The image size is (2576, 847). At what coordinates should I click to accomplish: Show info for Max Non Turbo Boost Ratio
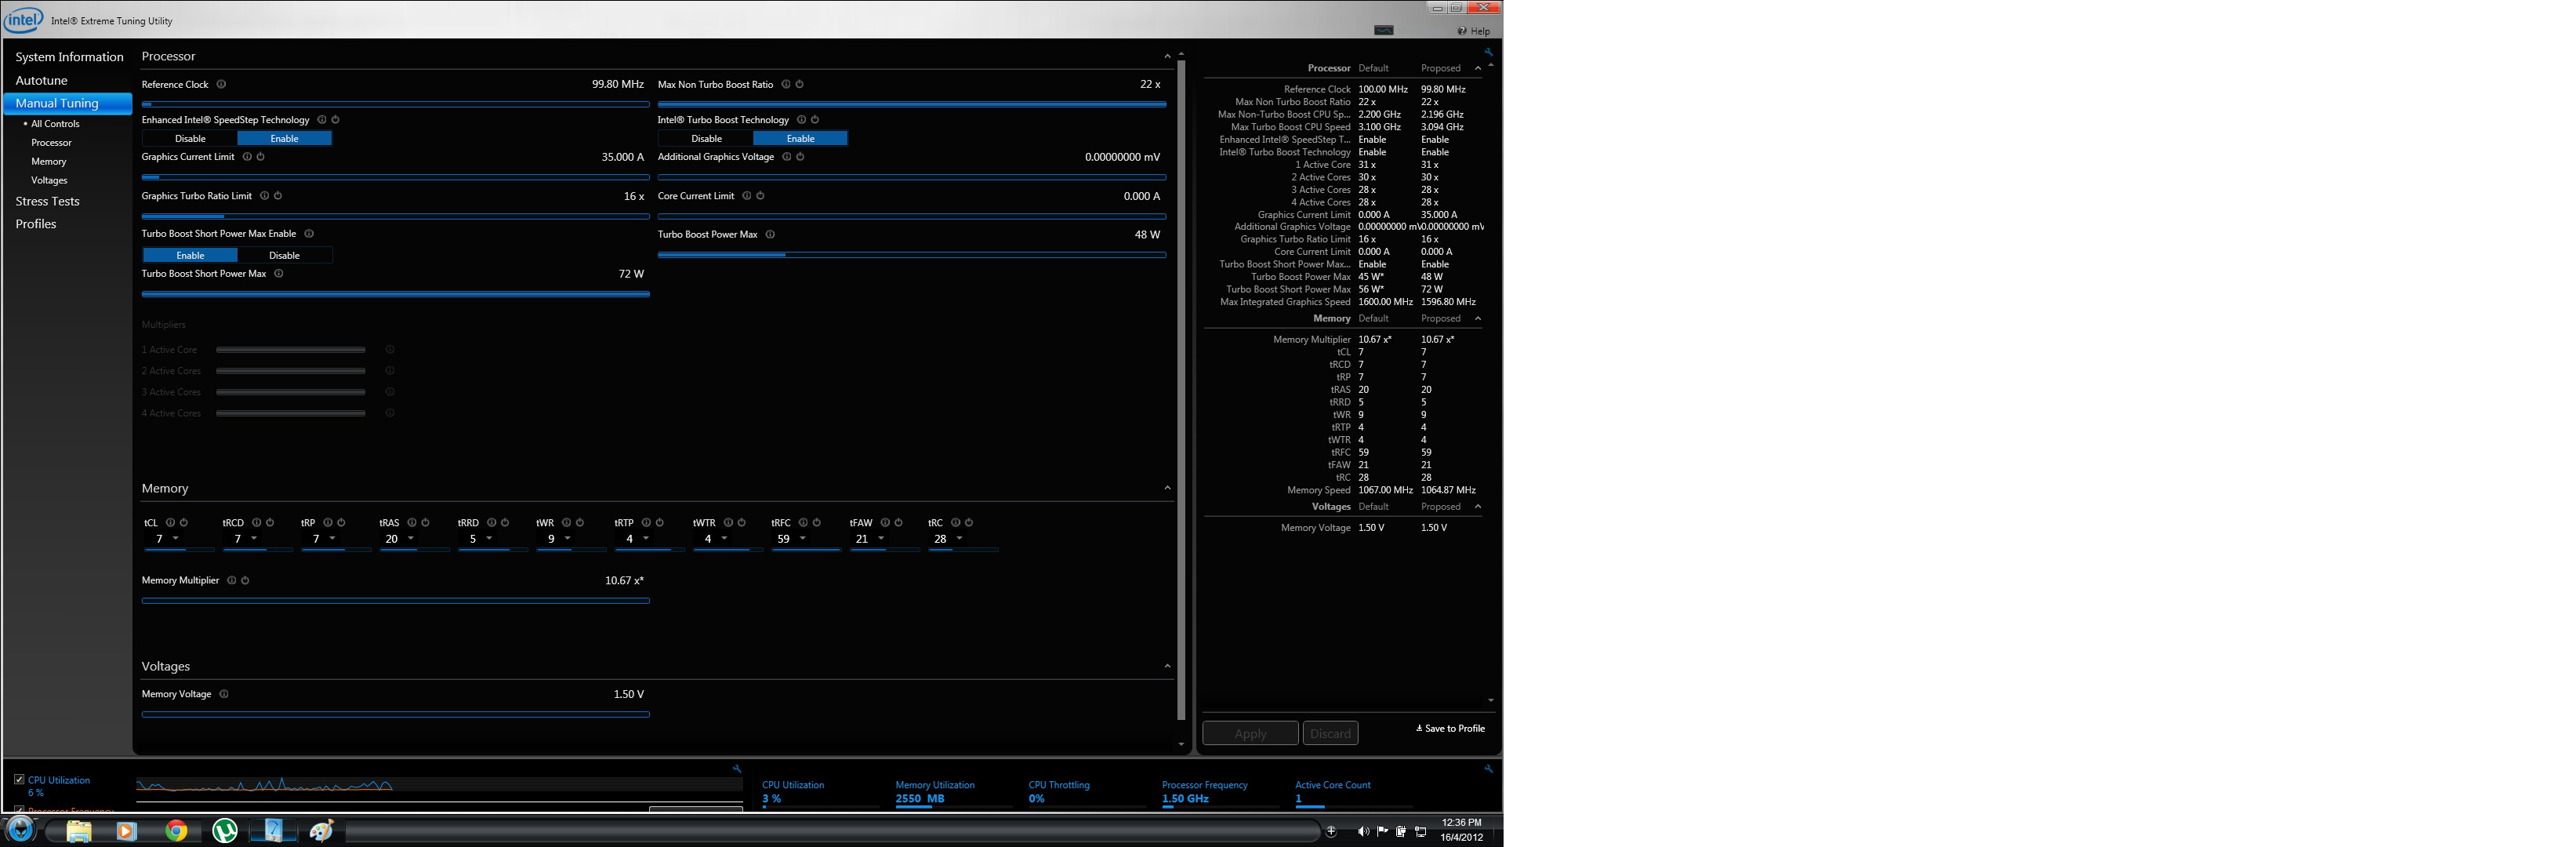(786, 85)
